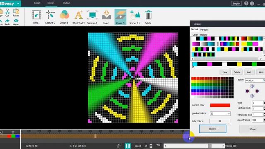Click the current frame number 403
This screenshot has width=265, height=149.
(x=158, y=145)
